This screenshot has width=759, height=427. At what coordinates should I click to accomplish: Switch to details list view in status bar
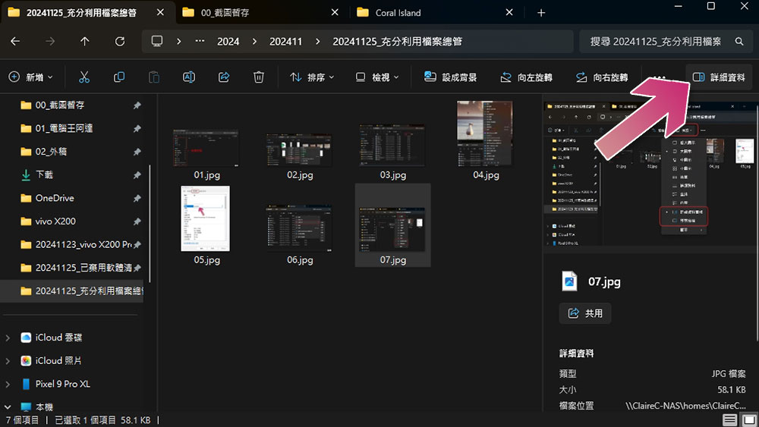730,419
